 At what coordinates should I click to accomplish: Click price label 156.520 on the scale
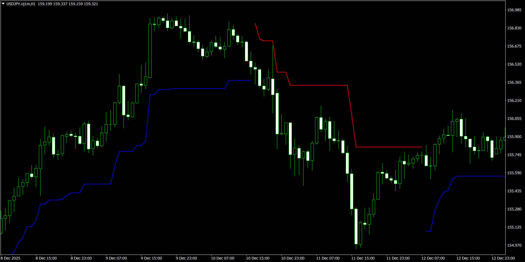pos(514,64)
